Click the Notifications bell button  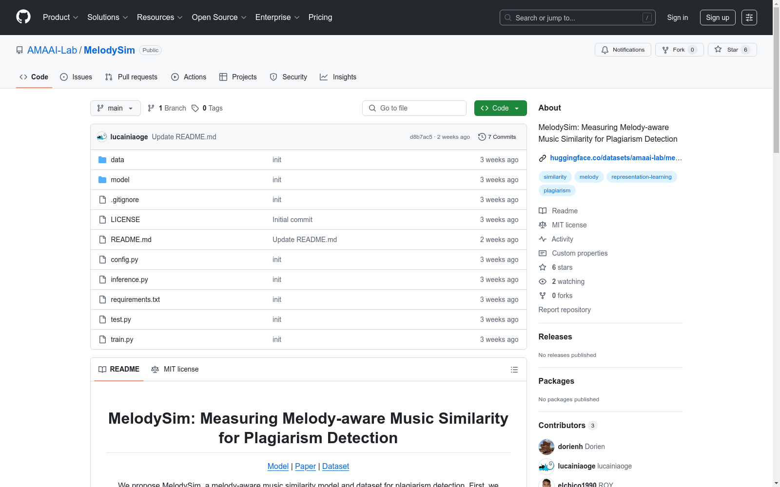pyautogui.click(x=623, y=50)
